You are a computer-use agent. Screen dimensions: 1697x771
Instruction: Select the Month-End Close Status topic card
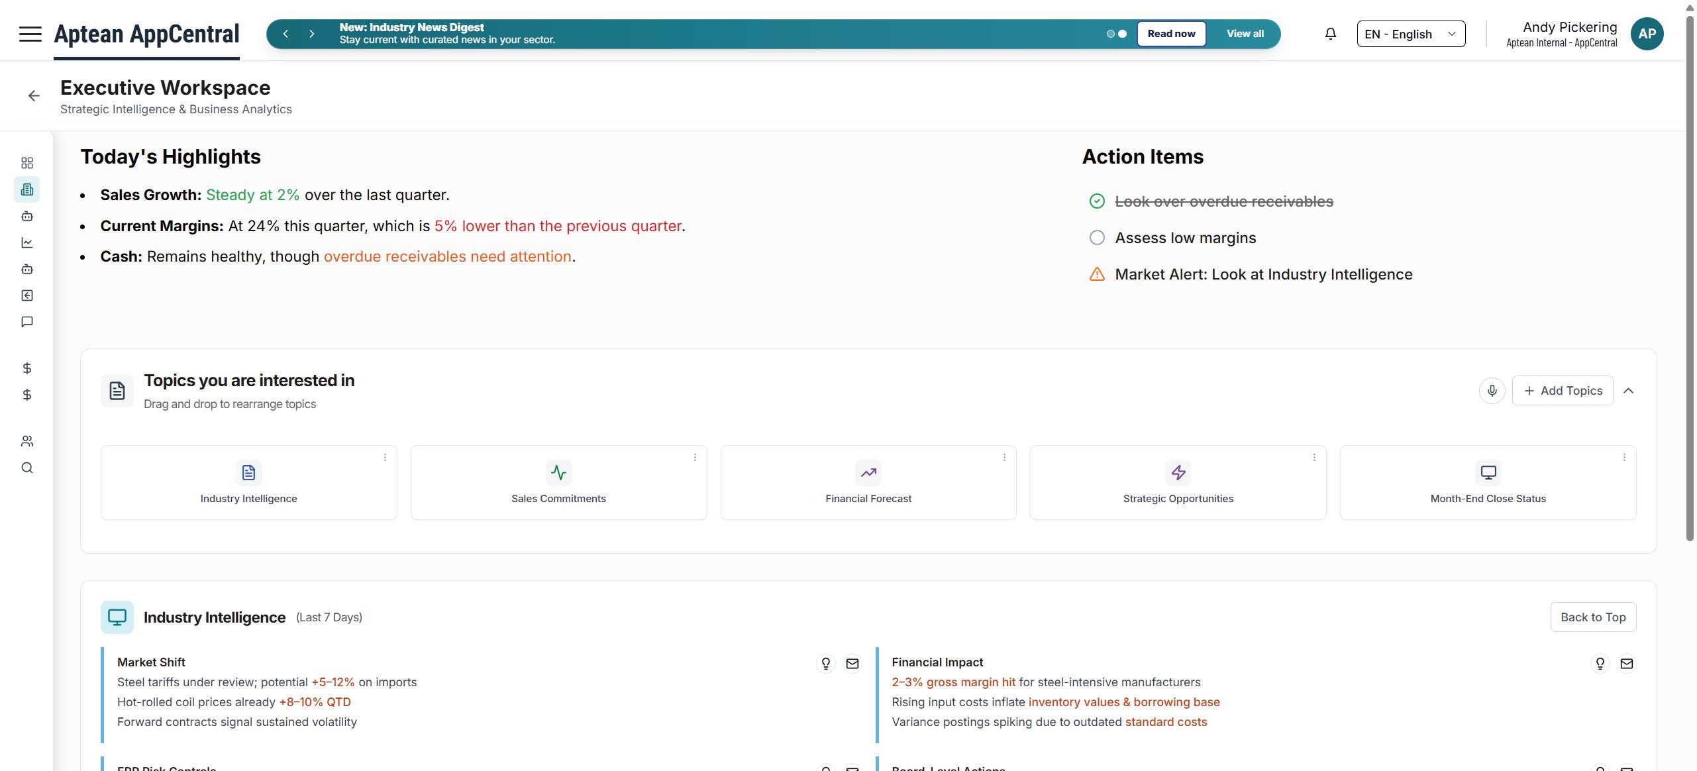click(1488, 482)
